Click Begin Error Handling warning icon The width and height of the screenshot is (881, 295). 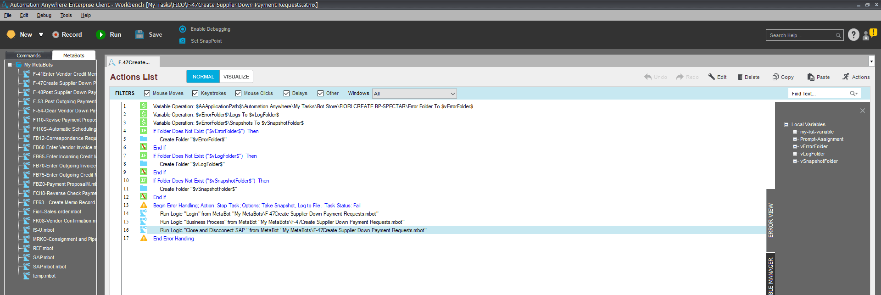144,205
